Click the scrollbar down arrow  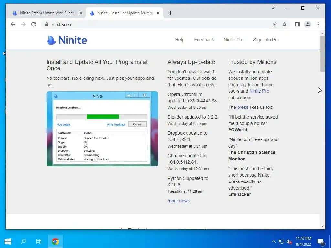(322, 226)
